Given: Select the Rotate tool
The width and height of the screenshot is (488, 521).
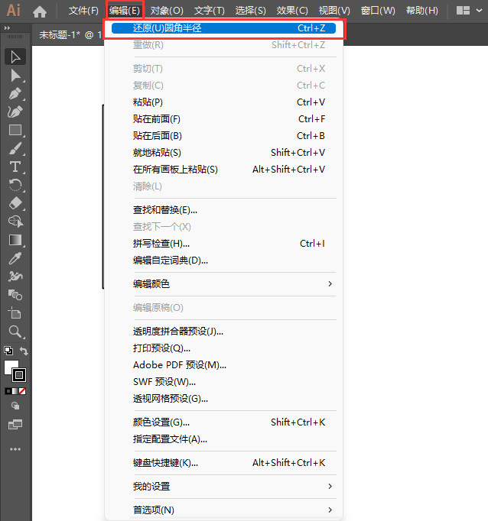Looking at the screenshot, I should [x=15, y=185].
